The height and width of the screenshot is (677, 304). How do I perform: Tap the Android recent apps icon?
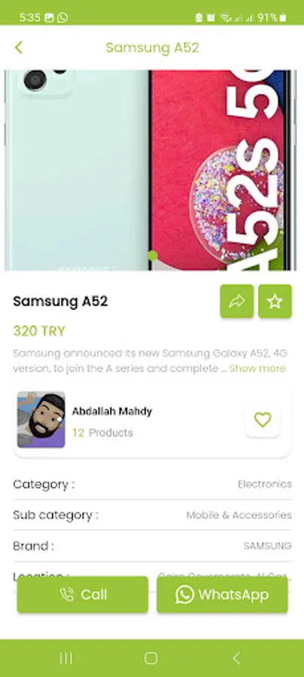[x=66, y=658]
